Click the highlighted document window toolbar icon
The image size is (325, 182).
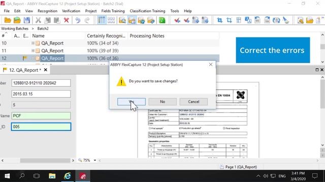(x=132, y=20)
